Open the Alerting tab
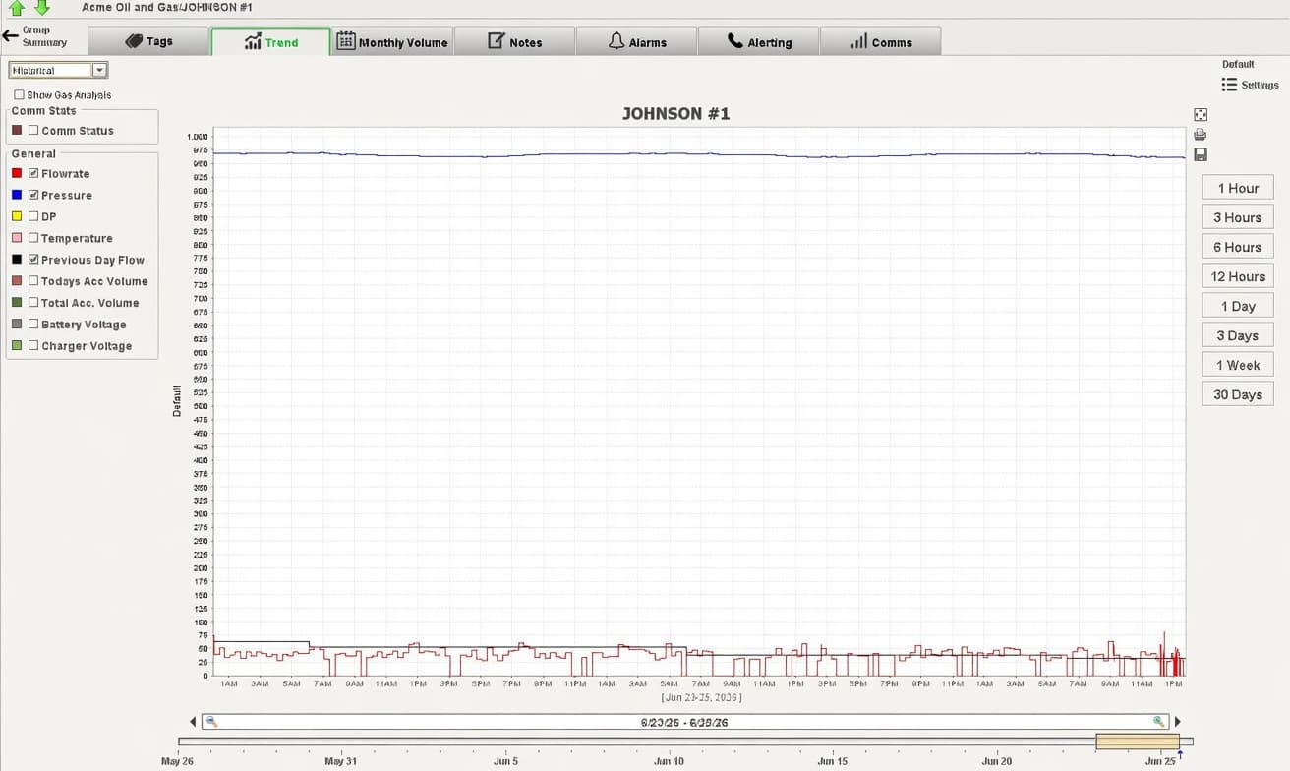 click(758, 41)
